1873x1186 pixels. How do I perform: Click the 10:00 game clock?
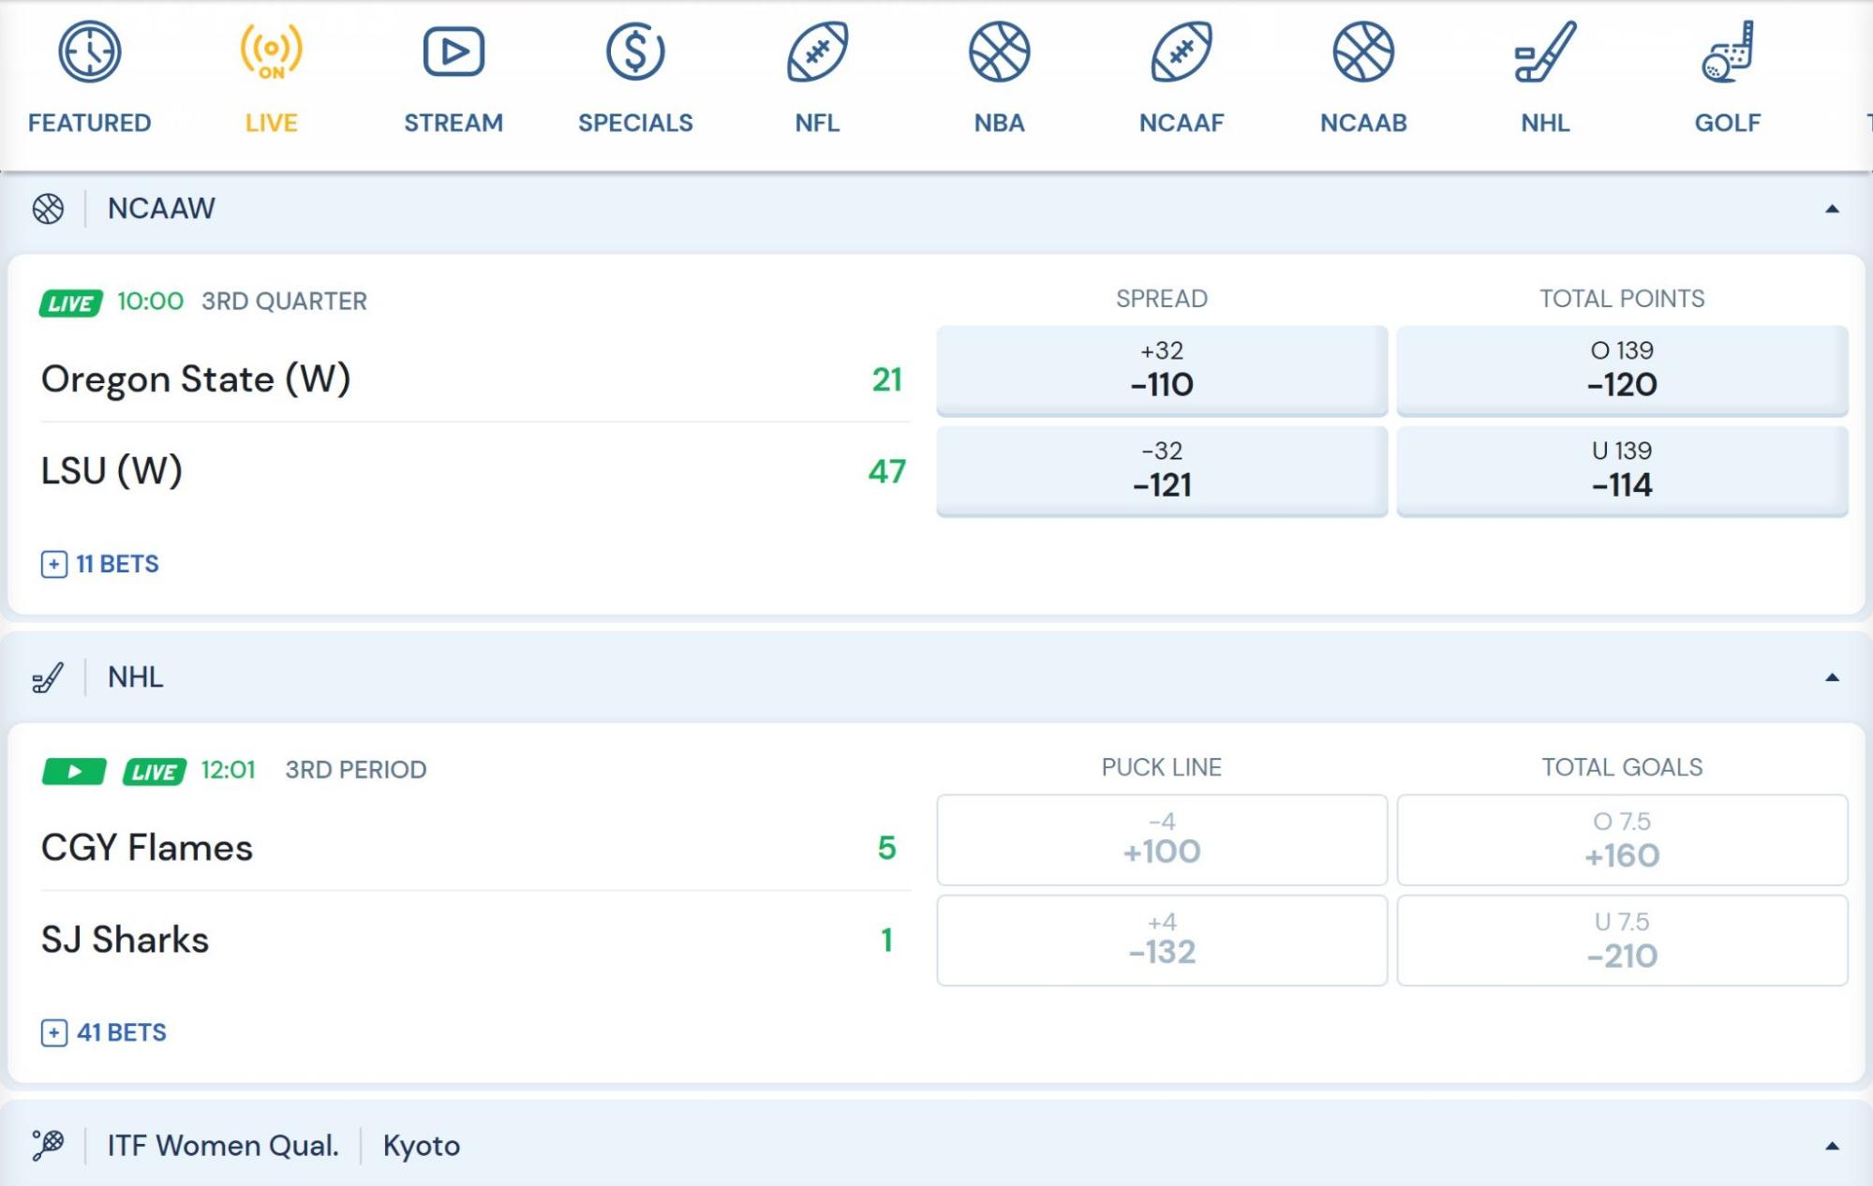click(x=150, y=302)
